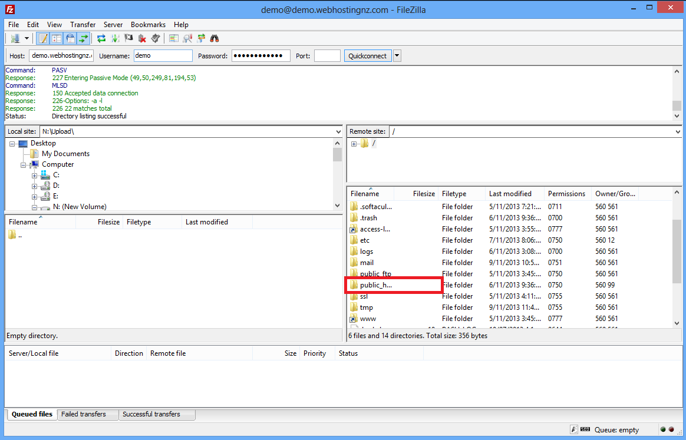Open the Quickconnect history dropdown arrow
The image size is (686, 440).
coord(397,56)
